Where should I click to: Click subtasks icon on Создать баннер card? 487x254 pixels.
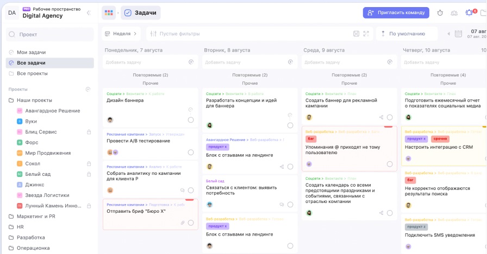point(381,117)
